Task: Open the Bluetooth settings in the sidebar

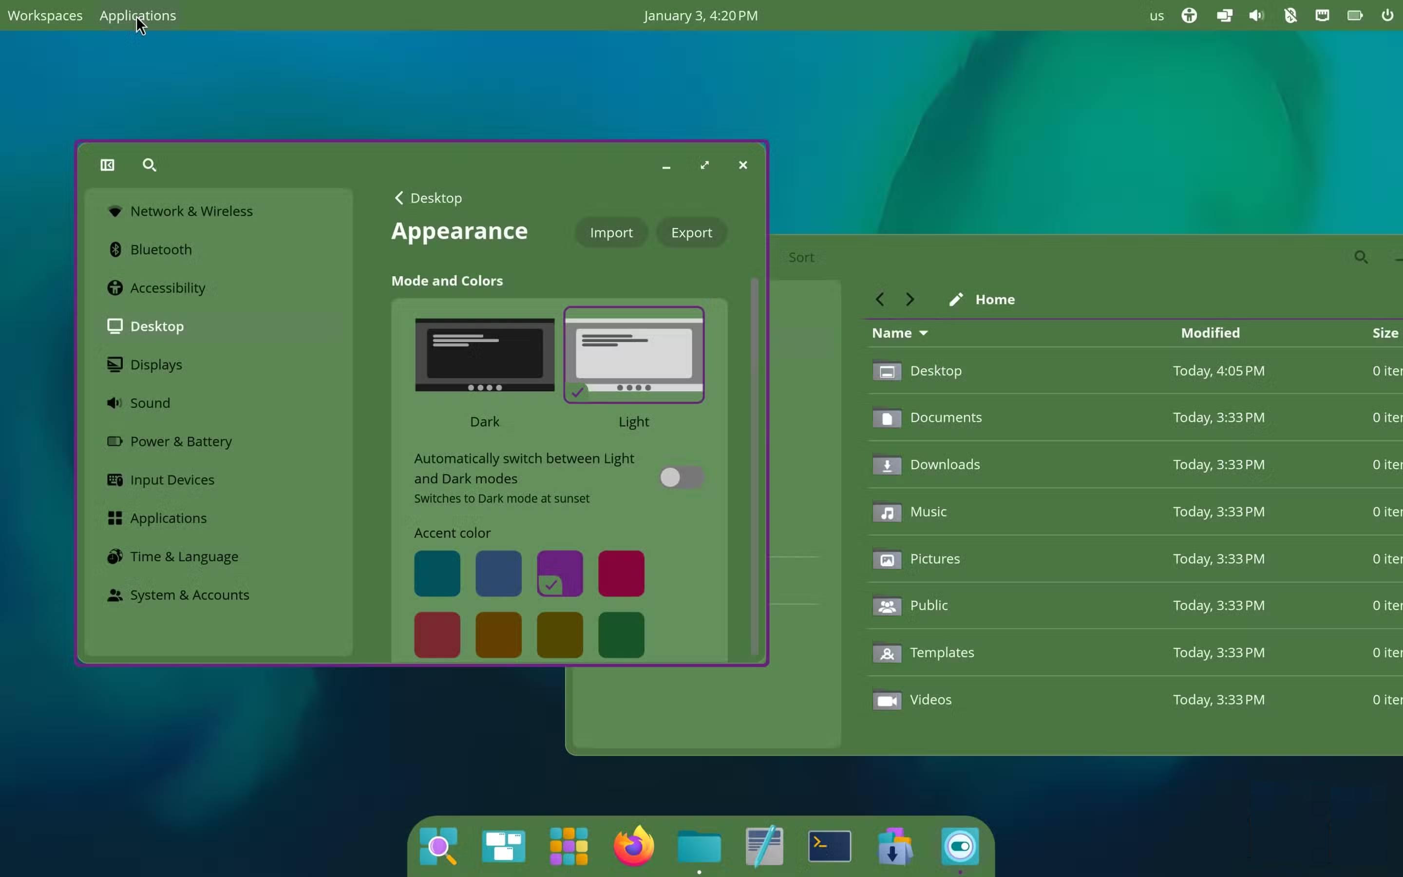Action: pos(161,249)
